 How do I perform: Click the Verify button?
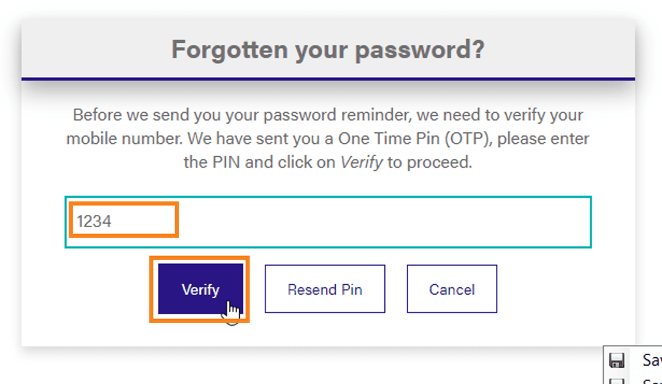tap(200, 288)
